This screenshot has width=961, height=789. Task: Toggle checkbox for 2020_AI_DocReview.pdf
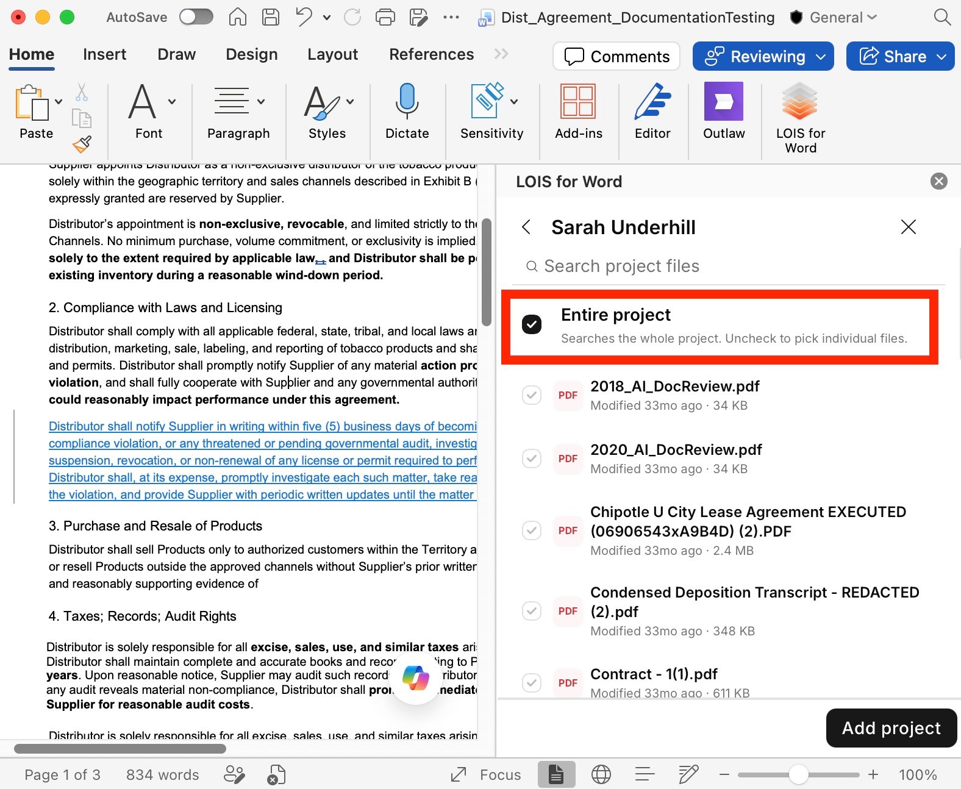click(532, 459)
